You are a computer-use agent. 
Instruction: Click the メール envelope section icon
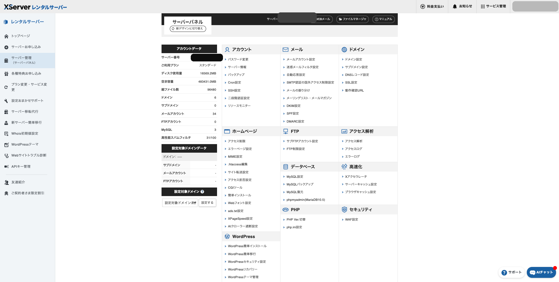click(286, 50)
